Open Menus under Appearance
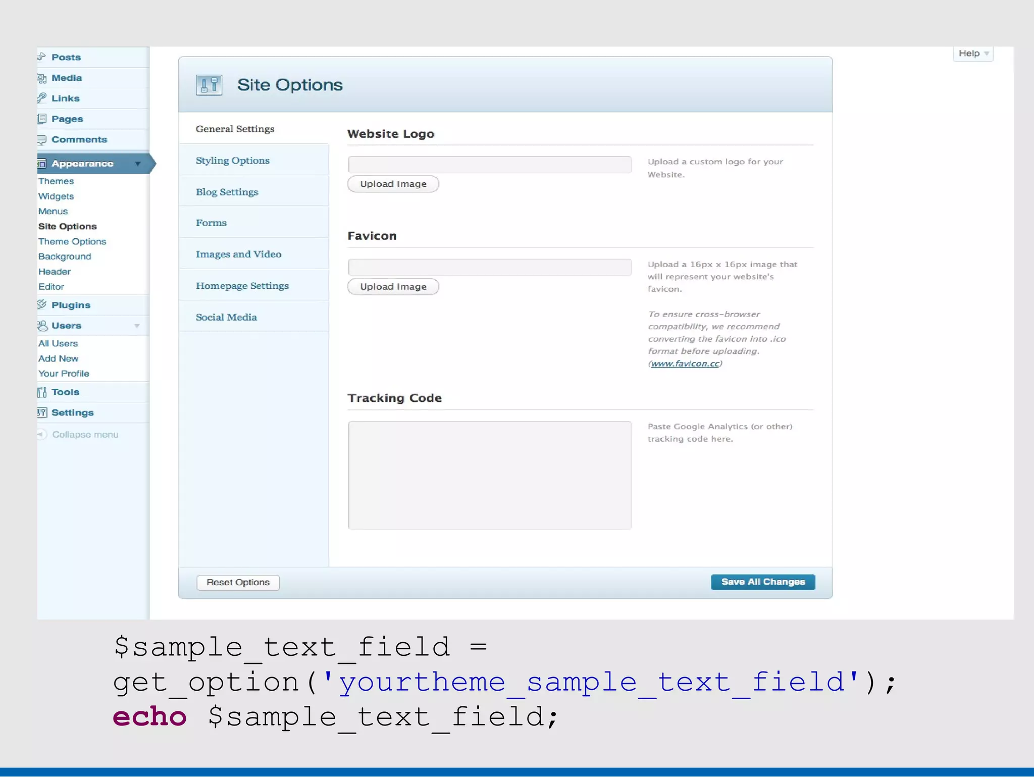This screenshot has width=1034, height=777. pyautogui.click(x=53, y=211)
